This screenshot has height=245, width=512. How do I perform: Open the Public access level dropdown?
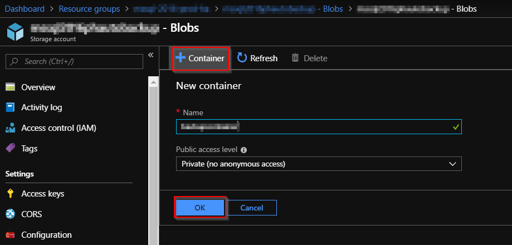click(319, 164)
